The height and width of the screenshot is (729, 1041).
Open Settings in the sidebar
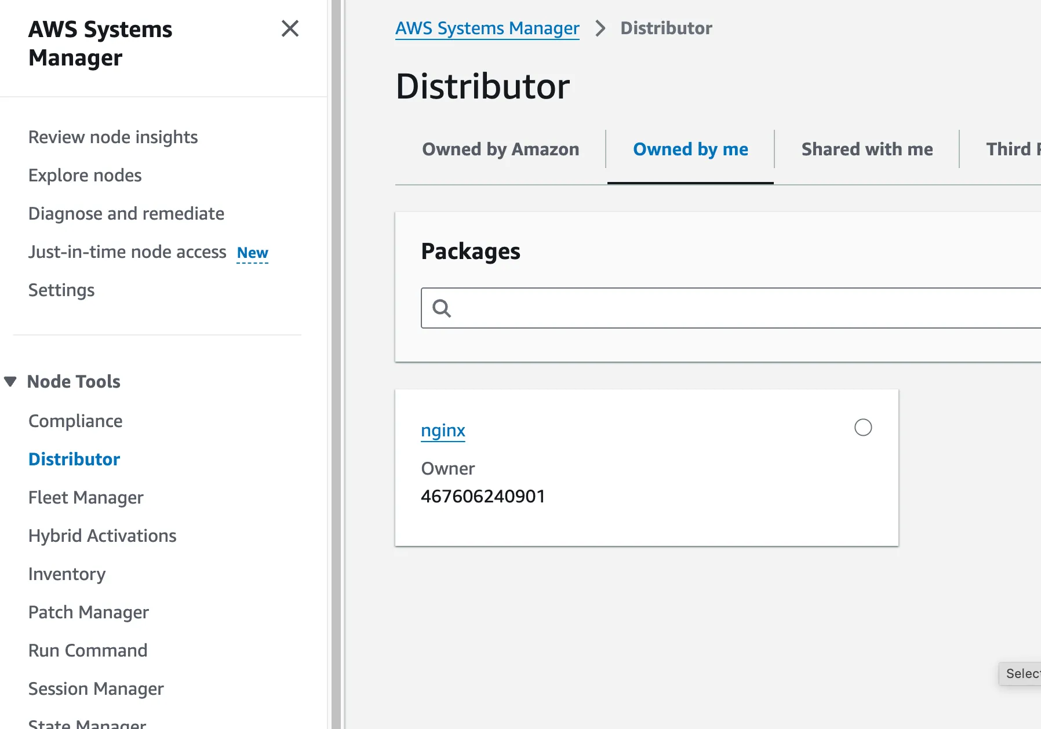(61, 290)
